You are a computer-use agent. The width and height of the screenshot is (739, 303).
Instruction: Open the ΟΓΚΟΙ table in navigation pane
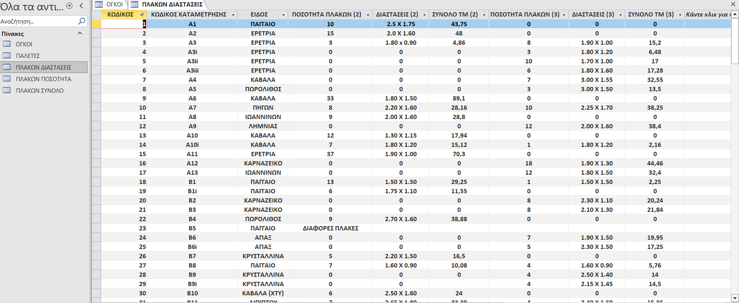pos(24,44)
